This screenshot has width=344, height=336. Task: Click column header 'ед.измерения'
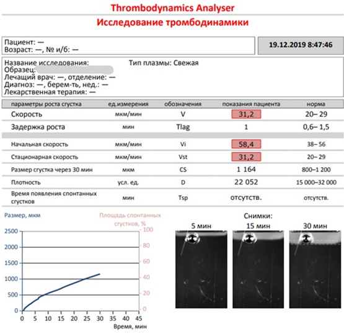click(128, 104)
